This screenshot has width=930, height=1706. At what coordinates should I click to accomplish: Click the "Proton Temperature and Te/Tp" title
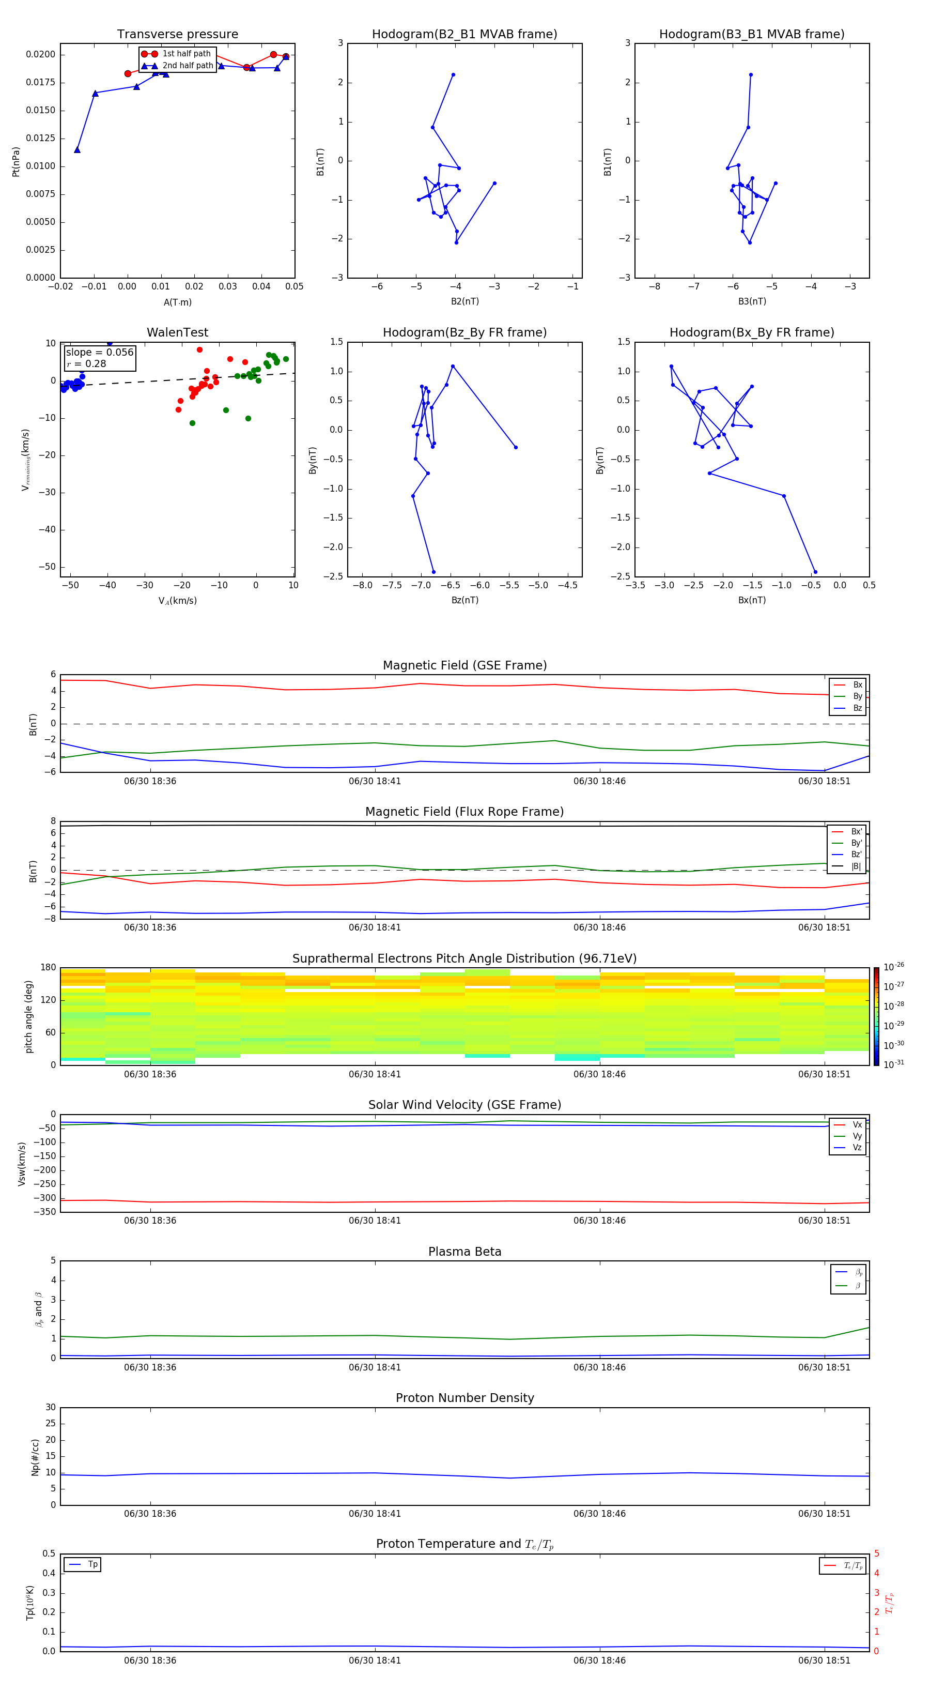click(464, 1544)
